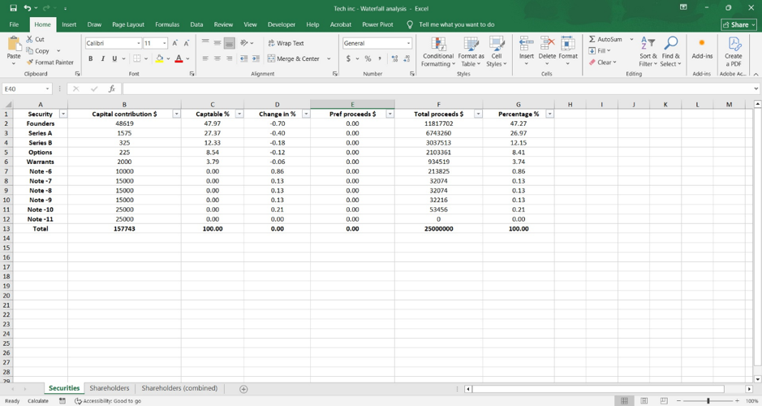
Task: Open the Captable % filter dropdown
Action: tap(239, 114)
